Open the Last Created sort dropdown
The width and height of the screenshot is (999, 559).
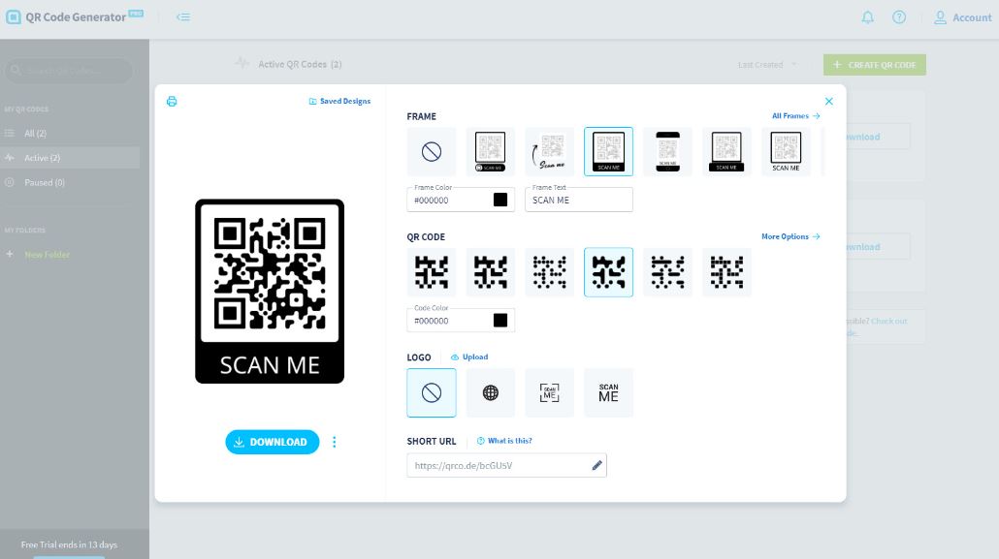[767, 65]
